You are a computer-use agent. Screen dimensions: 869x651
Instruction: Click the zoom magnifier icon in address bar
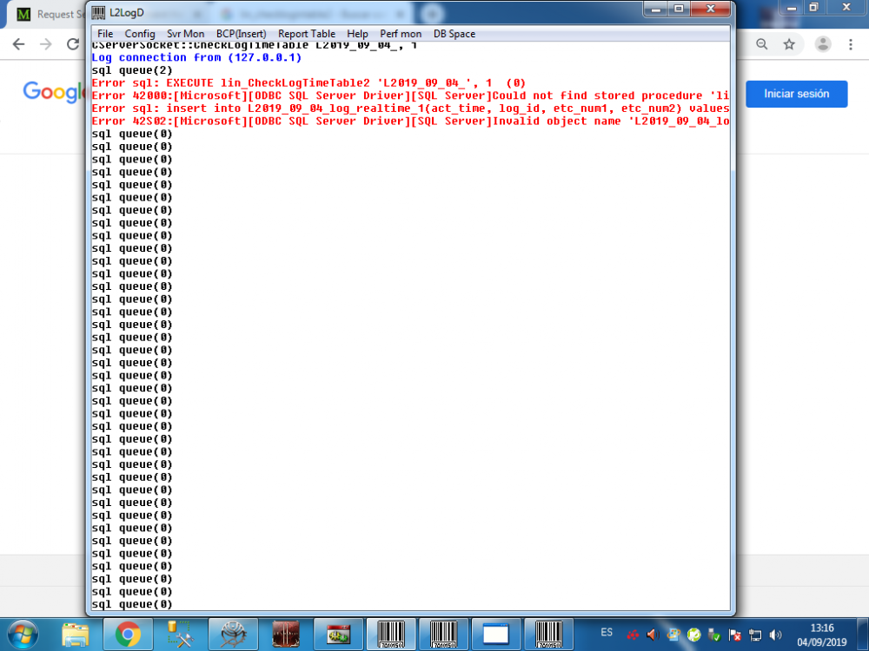point(762,44)
